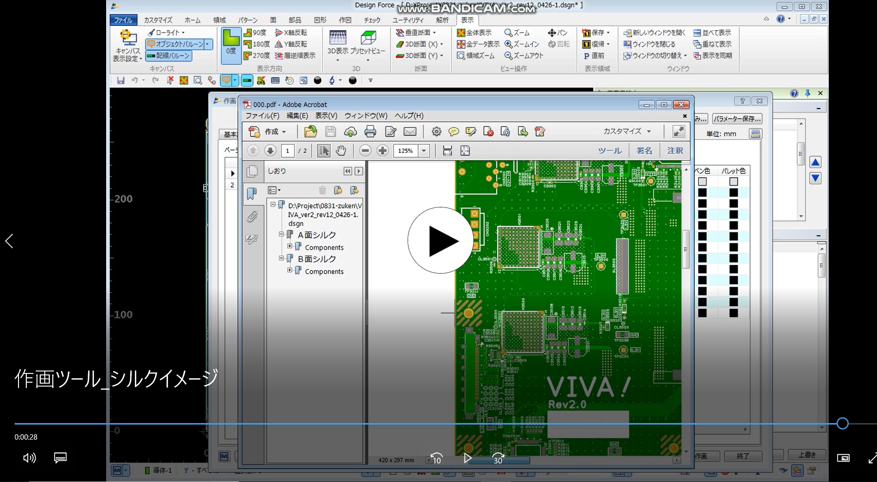
Task: Expand Components under A面シルク
Action: click(x=290, y=246)
